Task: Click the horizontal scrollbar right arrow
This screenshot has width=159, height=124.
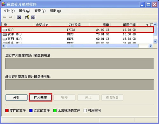Action: tap(151, 46)
